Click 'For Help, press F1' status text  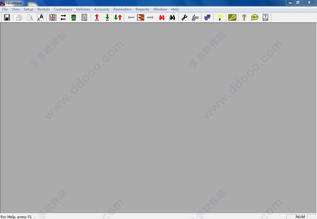16,217
